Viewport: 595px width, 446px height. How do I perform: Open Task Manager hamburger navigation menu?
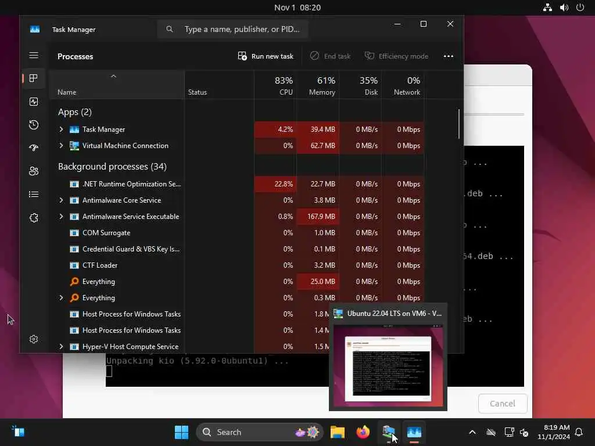[x=34, y=55]
